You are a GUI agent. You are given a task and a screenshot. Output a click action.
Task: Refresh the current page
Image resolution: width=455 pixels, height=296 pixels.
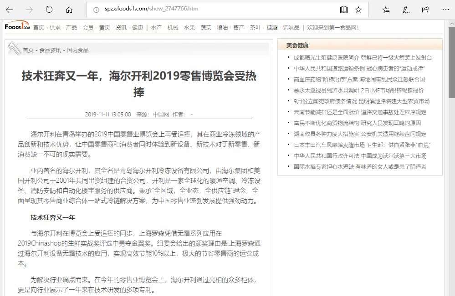pyautogui.click(x=49, y=10)
